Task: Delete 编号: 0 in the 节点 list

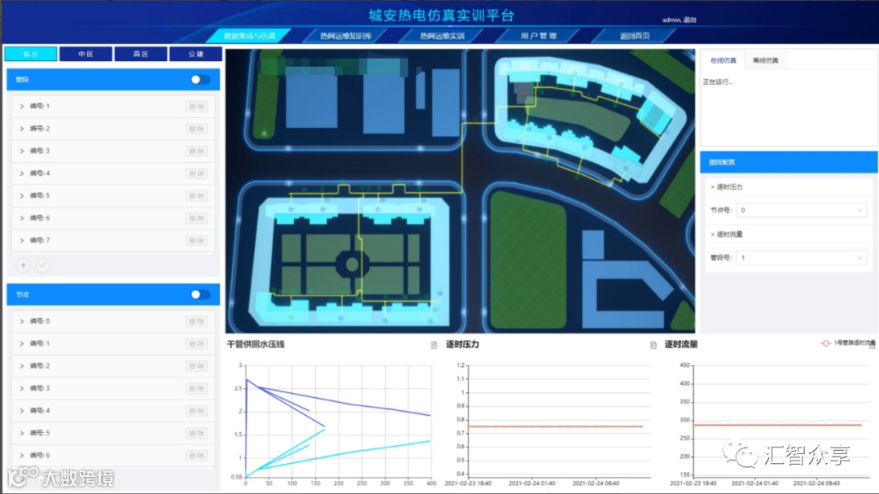Action: tap(197, 321)
